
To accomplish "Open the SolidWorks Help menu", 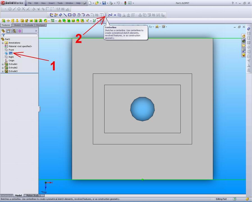I will 78,3.
